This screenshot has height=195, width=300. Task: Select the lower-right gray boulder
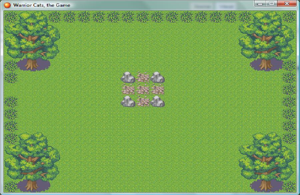click(157, 101)
